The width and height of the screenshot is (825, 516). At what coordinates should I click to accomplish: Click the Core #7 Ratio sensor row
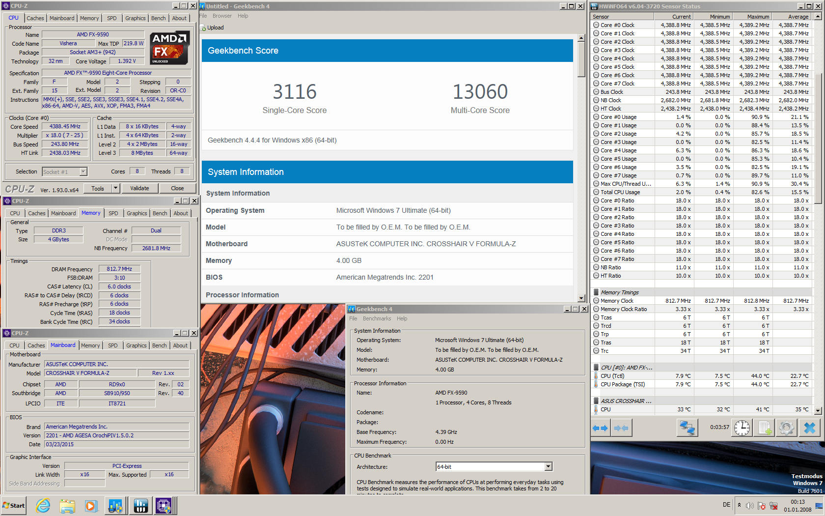tap(701, 259)
